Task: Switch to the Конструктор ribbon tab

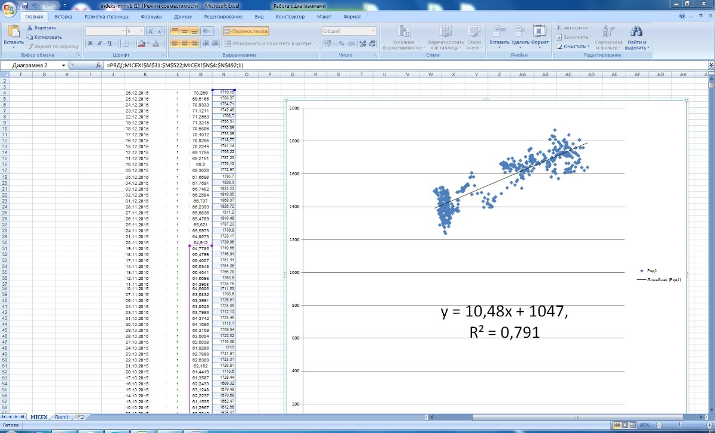Action: [291, 17]
